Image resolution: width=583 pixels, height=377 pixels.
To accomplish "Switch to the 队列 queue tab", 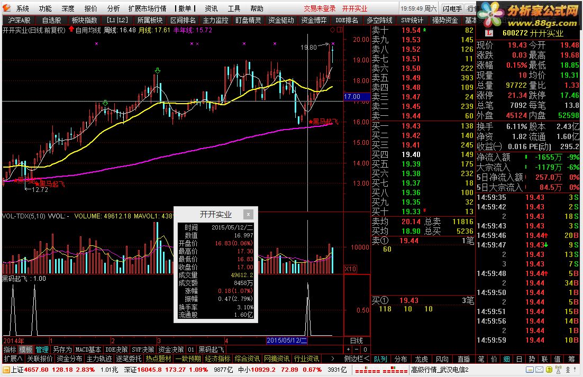I will 380,359.
